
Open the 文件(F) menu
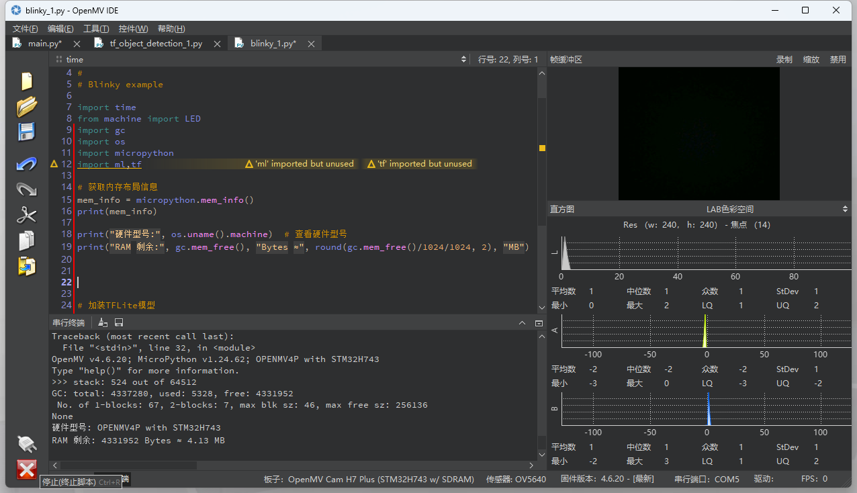[x=26, y=29]
